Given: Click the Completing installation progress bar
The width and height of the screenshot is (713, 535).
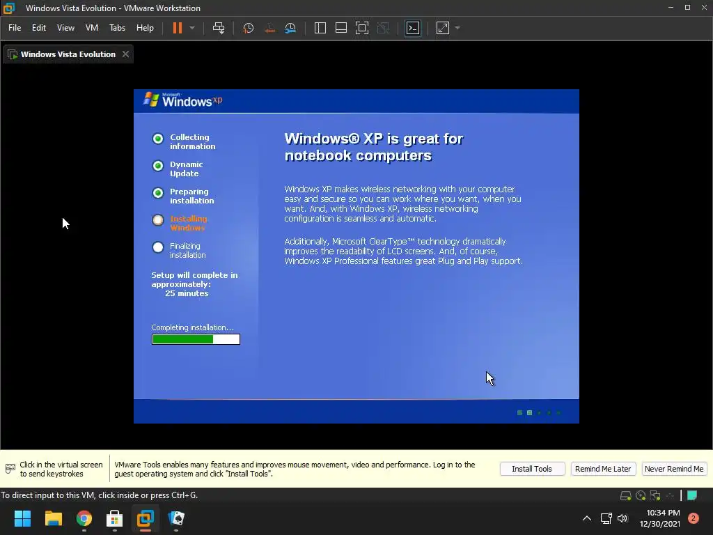Looking at the screenshot, I should 196,339.
